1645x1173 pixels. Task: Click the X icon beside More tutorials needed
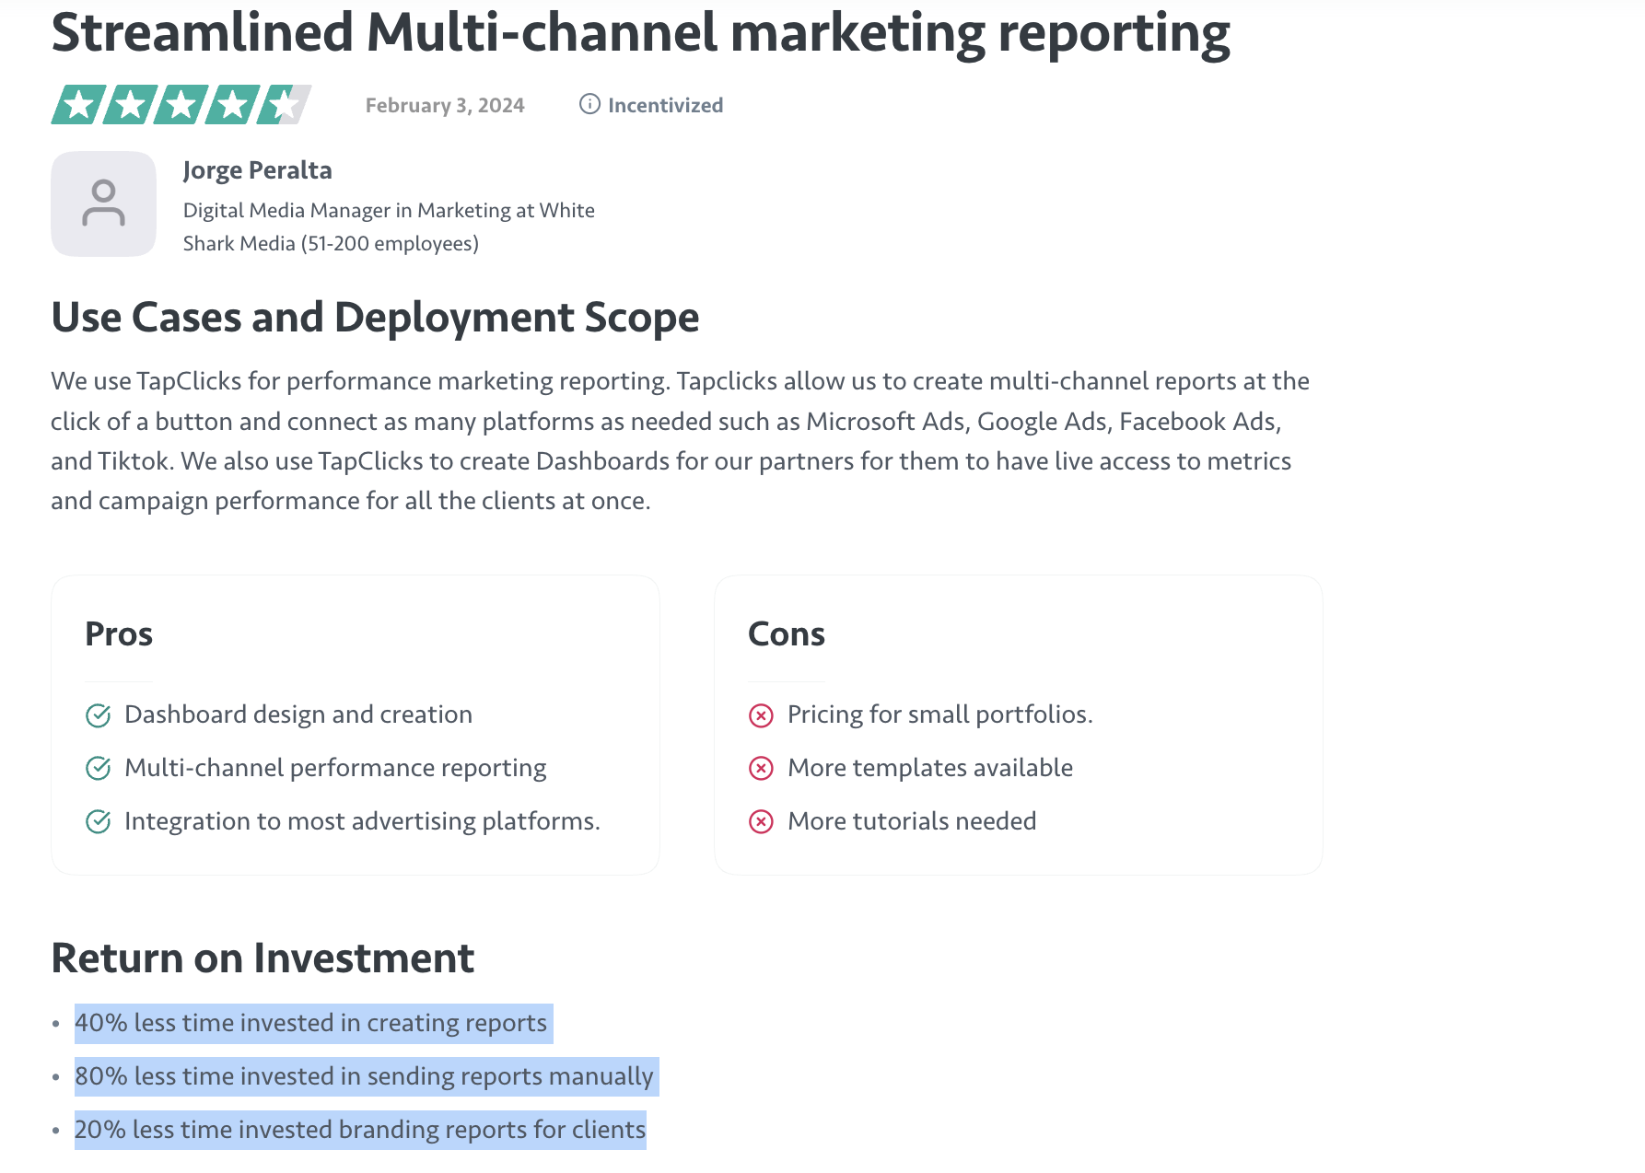coord(761,822)
